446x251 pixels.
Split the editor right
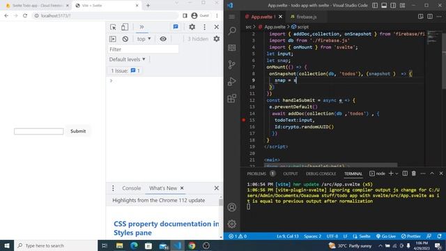[x=430, y=17]
